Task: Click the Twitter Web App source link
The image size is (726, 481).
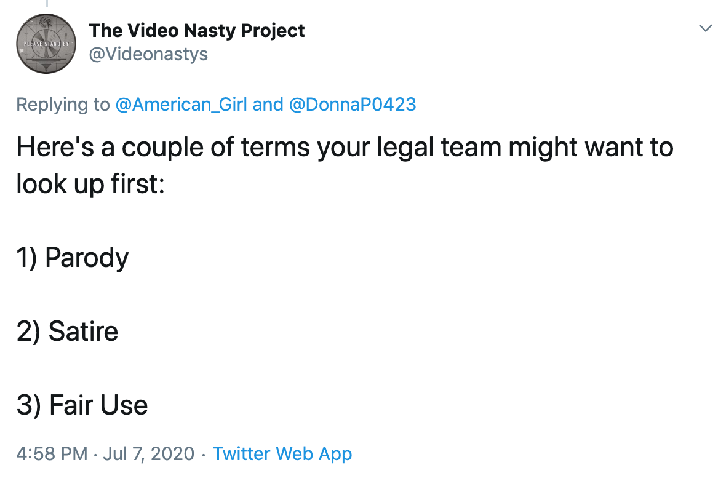Action: tap(282, 454)
